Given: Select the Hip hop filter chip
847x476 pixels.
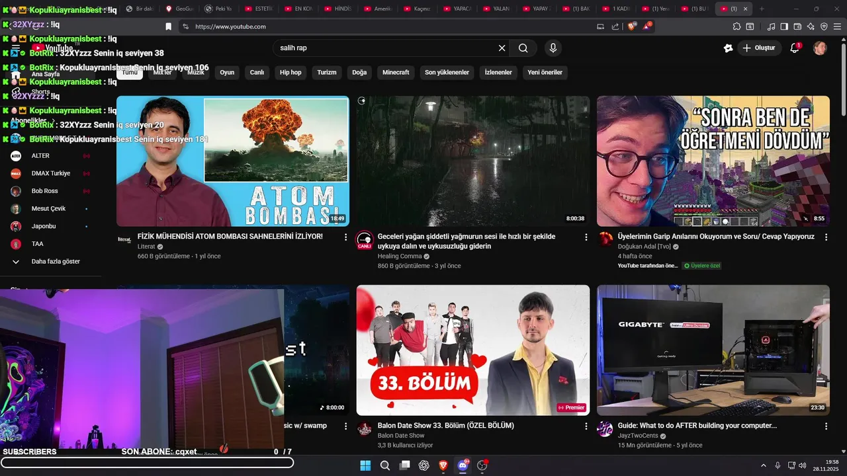Looking at the screenshot, I should (290, 72).
